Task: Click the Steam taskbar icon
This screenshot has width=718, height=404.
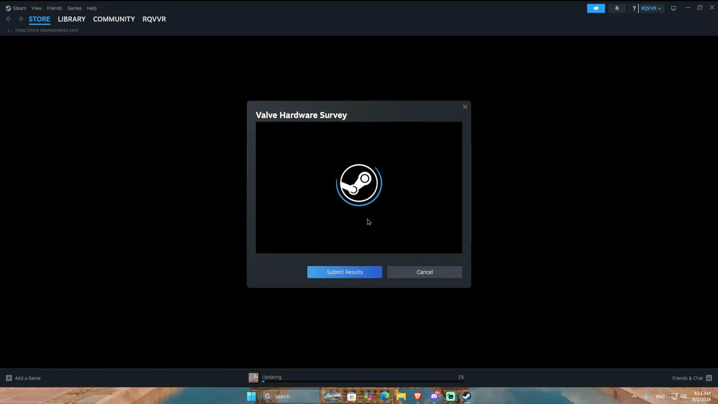Action: tap(467, 397)
